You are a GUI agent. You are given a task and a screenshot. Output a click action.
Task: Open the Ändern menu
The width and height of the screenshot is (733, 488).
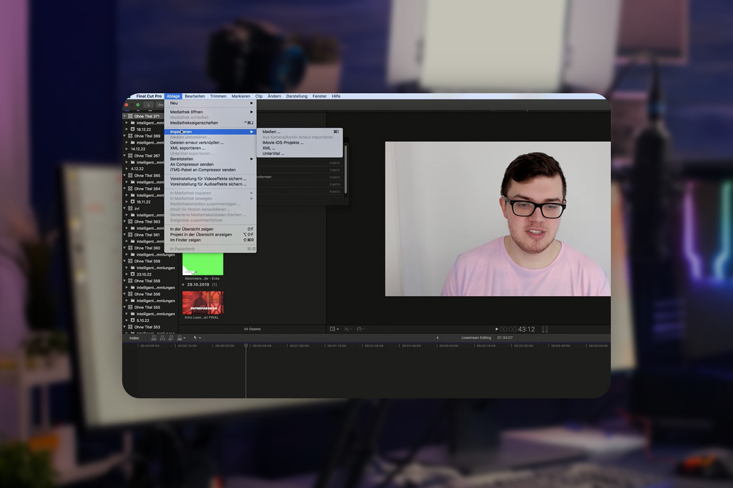click(x=274, y=96)
